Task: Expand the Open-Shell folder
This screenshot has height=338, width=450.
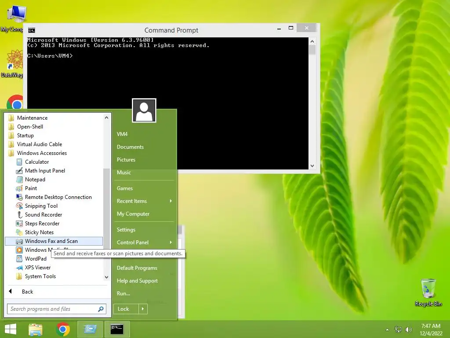Action: click(x=54, y=127)
